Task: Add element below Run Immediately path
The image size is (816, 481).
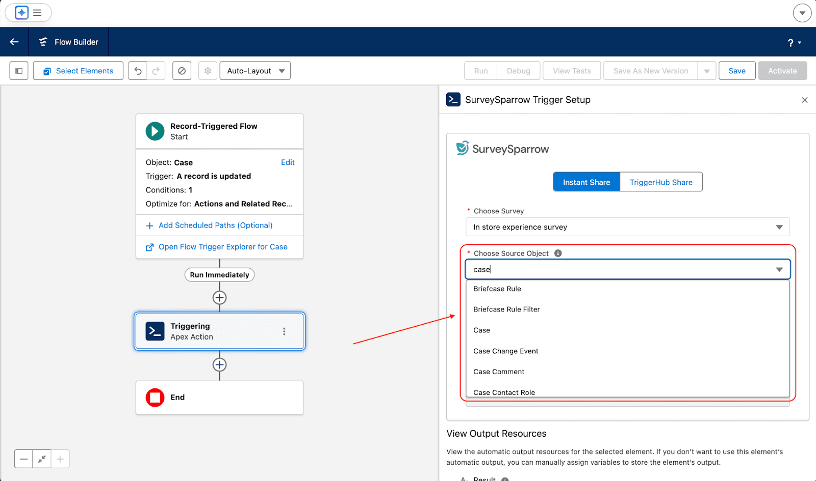Action: (219, 298)
